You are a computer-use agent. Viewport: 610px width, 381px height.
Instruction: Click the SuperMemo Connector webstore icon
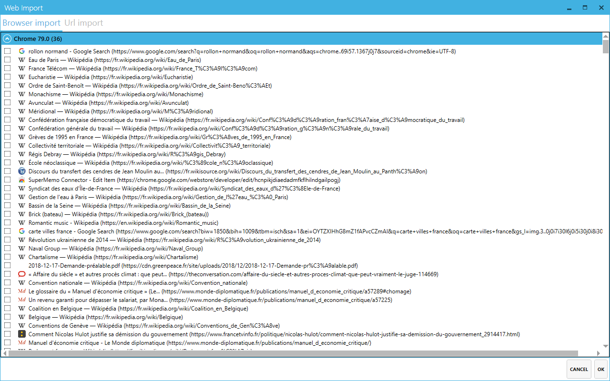pos(21,180)
